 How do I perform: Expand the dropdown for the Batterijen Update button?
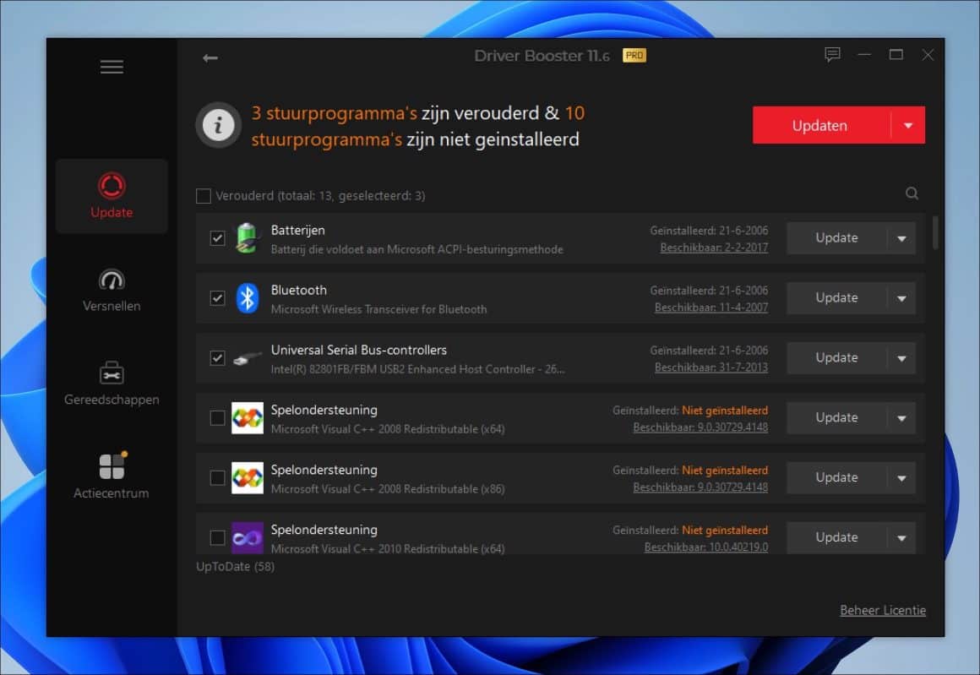click(901, 237)
